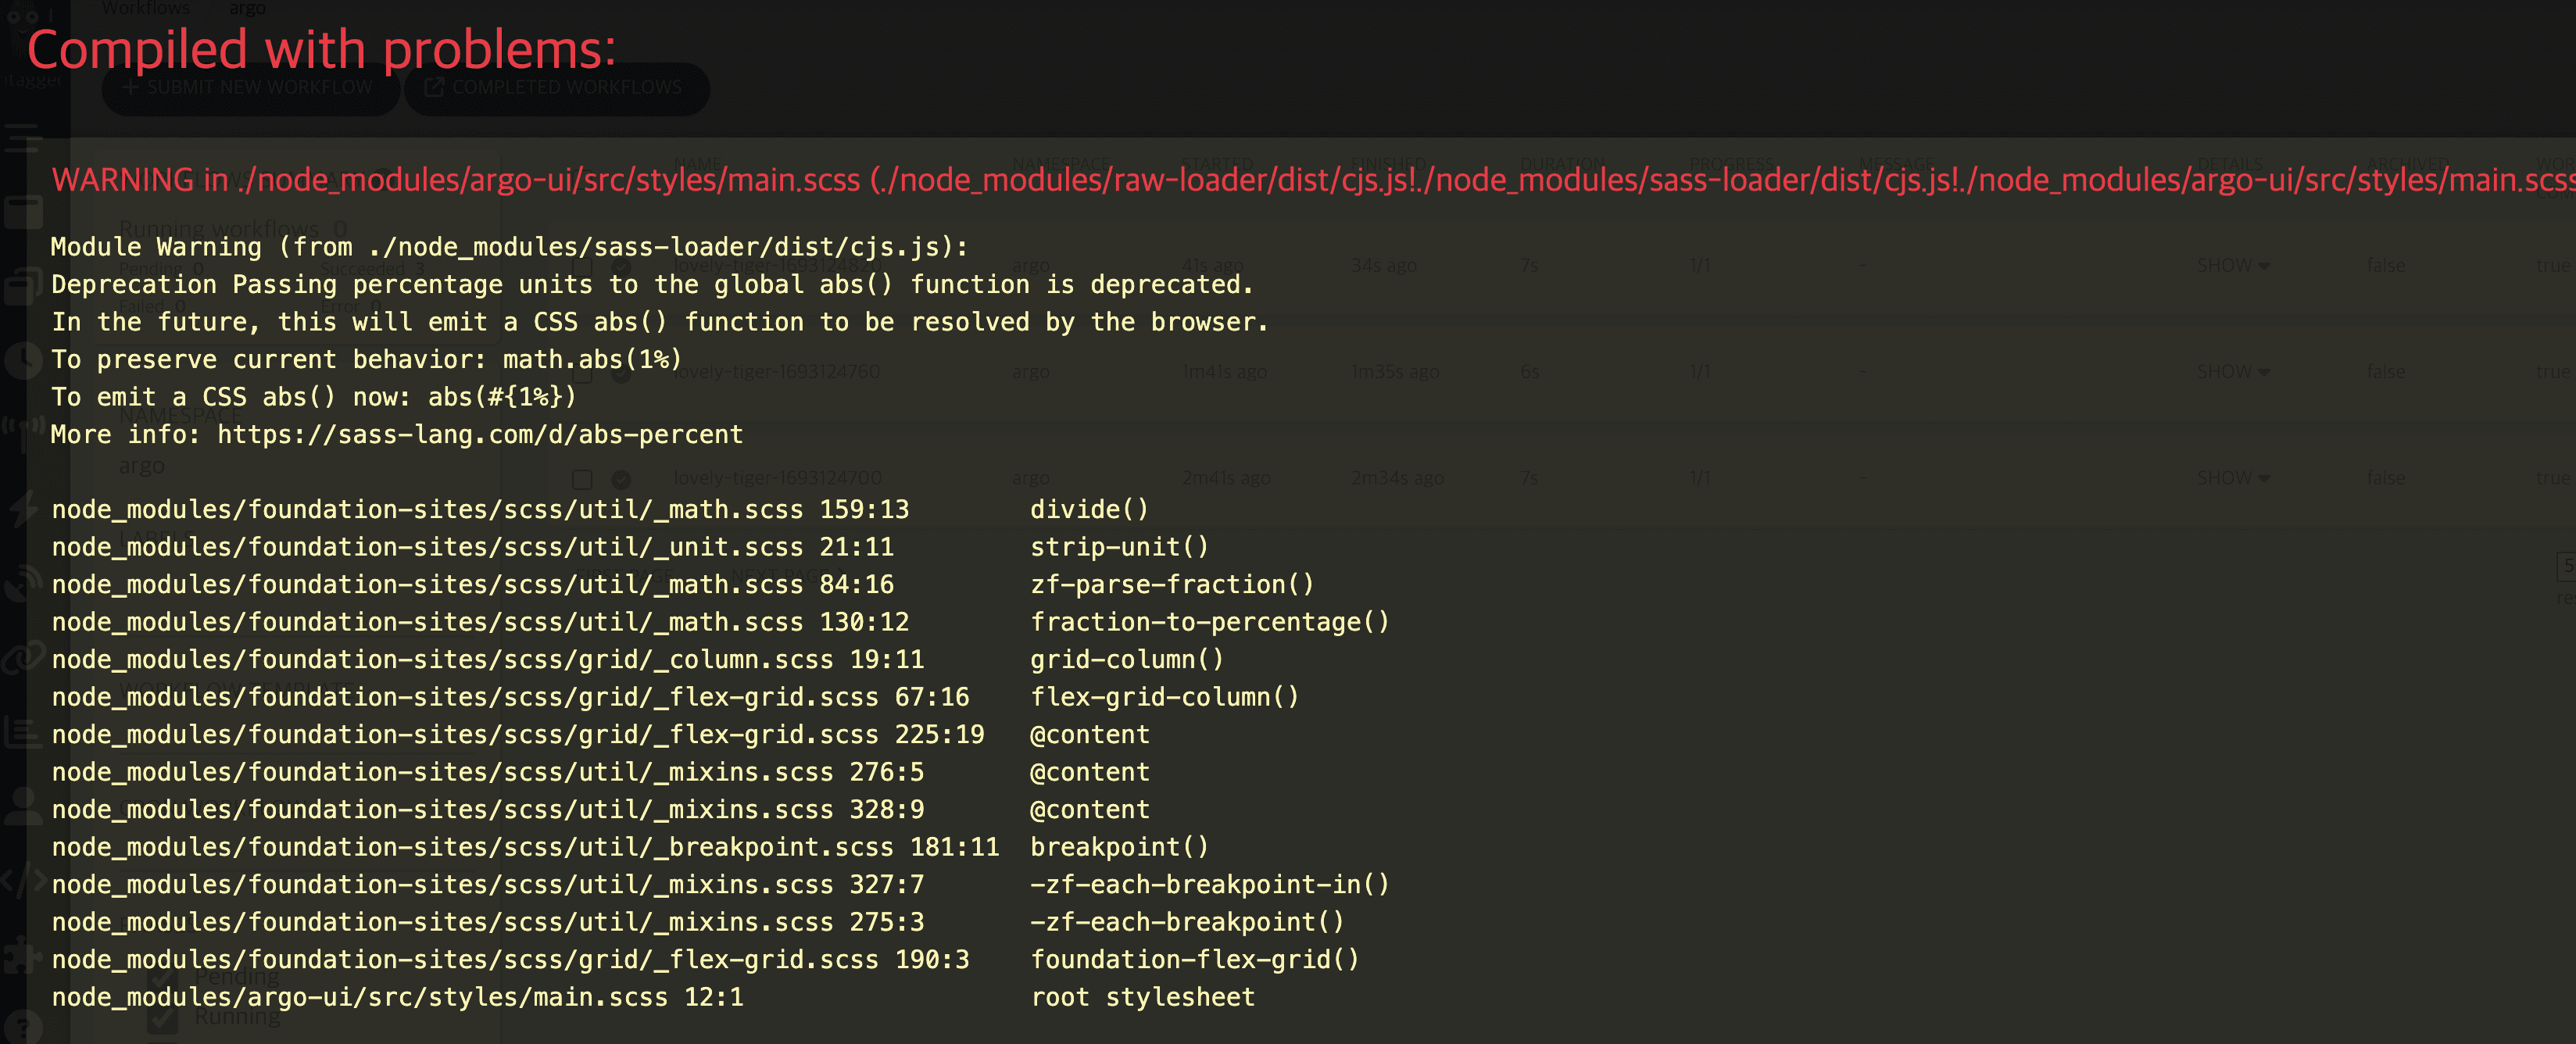Click the dimmed hamburger menu sidebar icon
This screenshot has width=2576, height=1044.
22,138
